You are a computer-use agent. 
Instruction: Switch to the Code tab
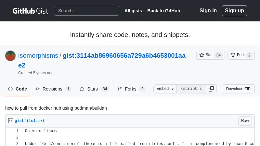pos(18,89)
